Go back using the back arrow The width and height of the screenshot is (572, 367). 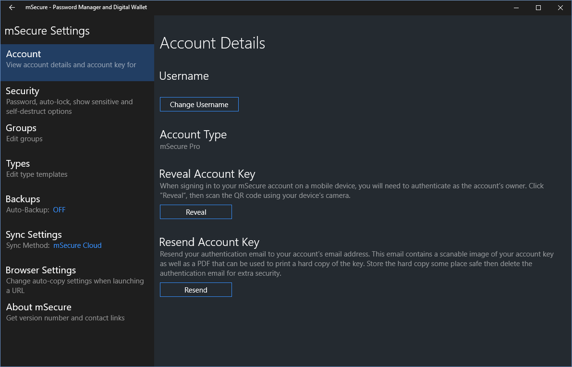coord(12,7)
